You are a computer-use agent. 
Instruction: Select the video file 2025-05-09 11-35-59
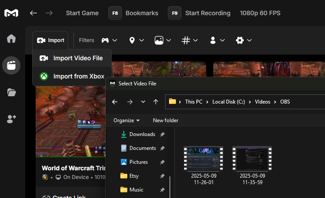(252, 166)
